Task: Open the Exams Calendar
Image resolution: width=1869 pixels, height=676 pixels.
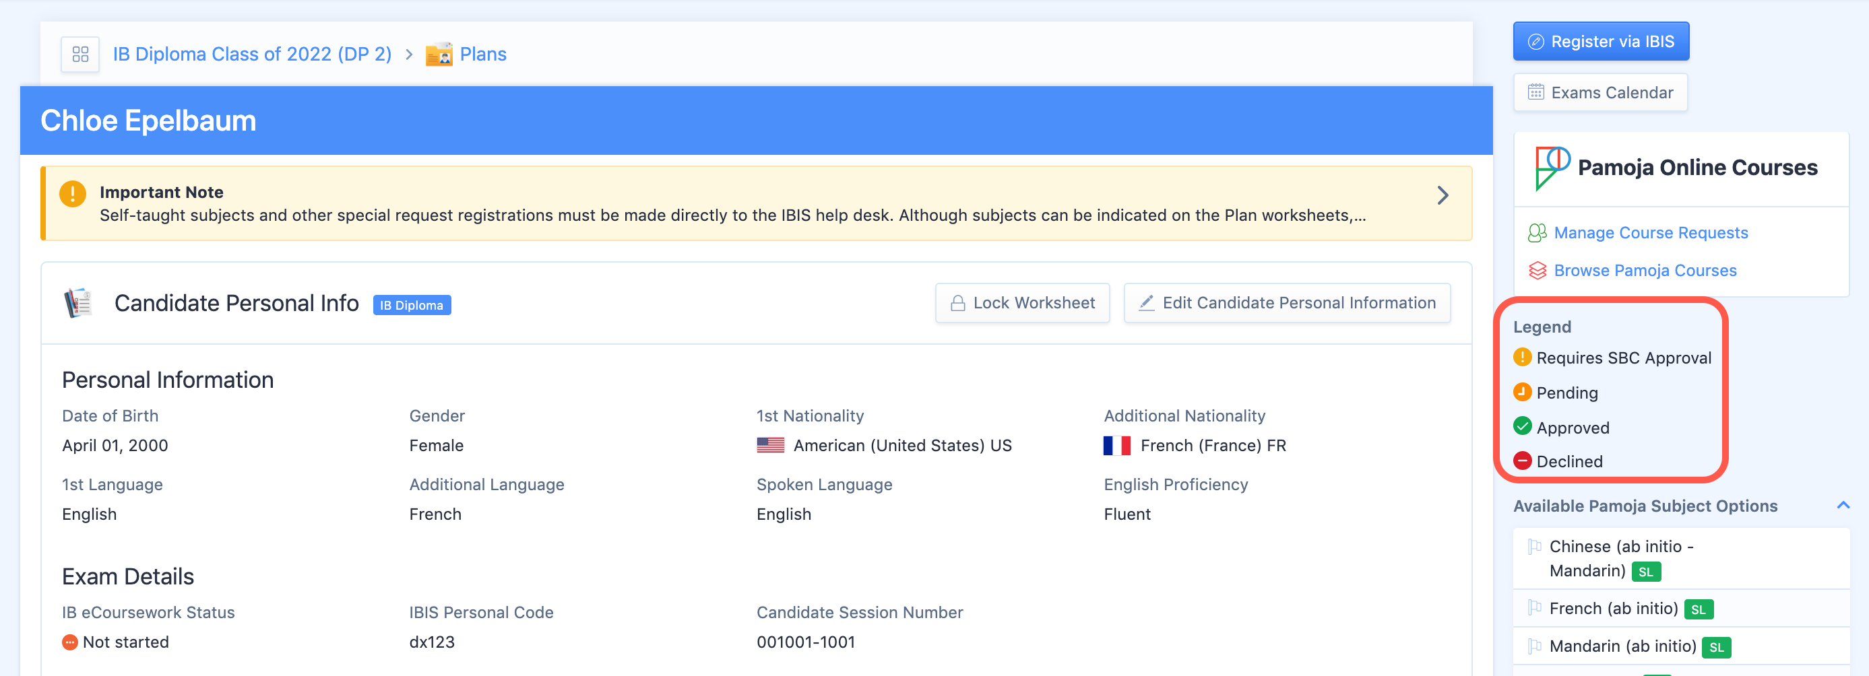Action: [x=1599, y=93]
